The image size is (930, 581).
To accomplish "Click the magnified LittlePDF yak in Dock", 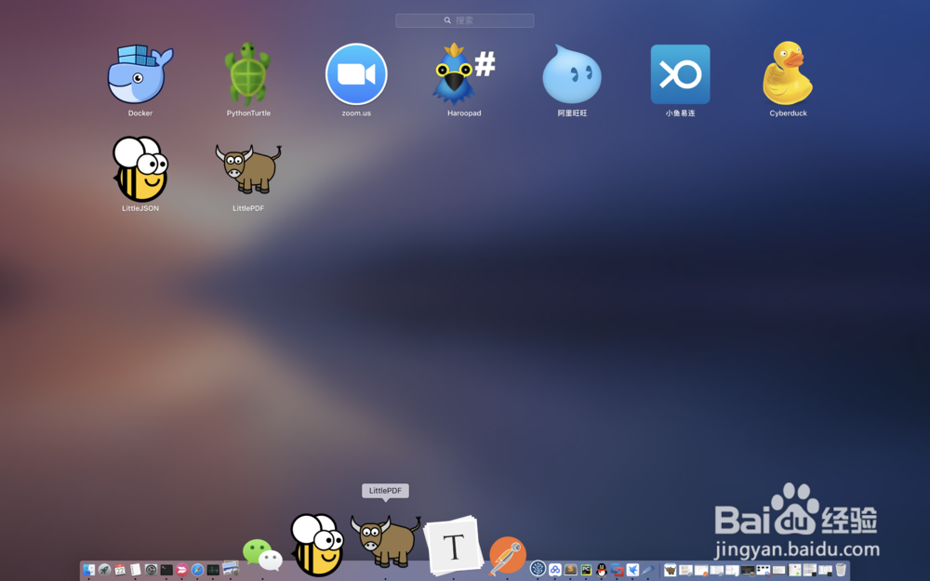I will pyautogui.click(x=386, y=541).
